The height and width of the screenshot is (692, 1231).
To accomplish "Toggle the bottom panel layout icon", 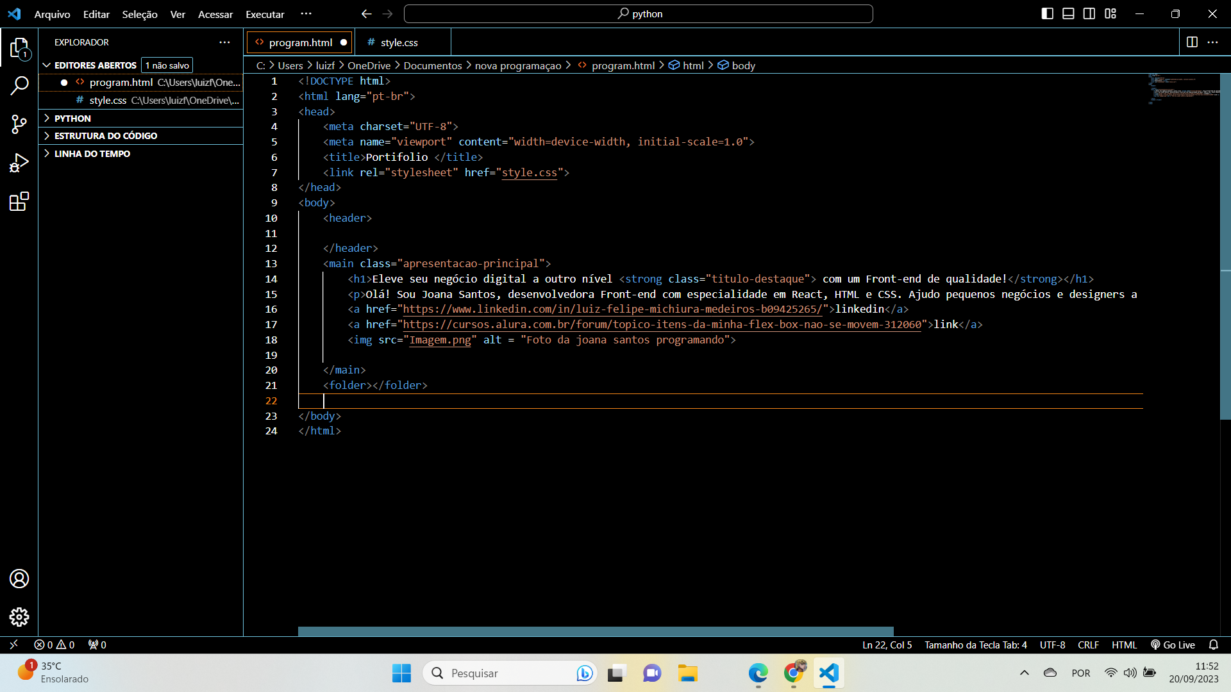I will [1068, 13].
